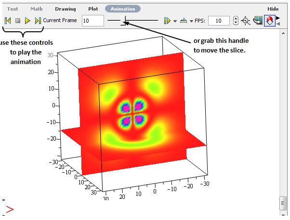
Task: Click the rotate plot tool icon
Action: coord(258,21)
